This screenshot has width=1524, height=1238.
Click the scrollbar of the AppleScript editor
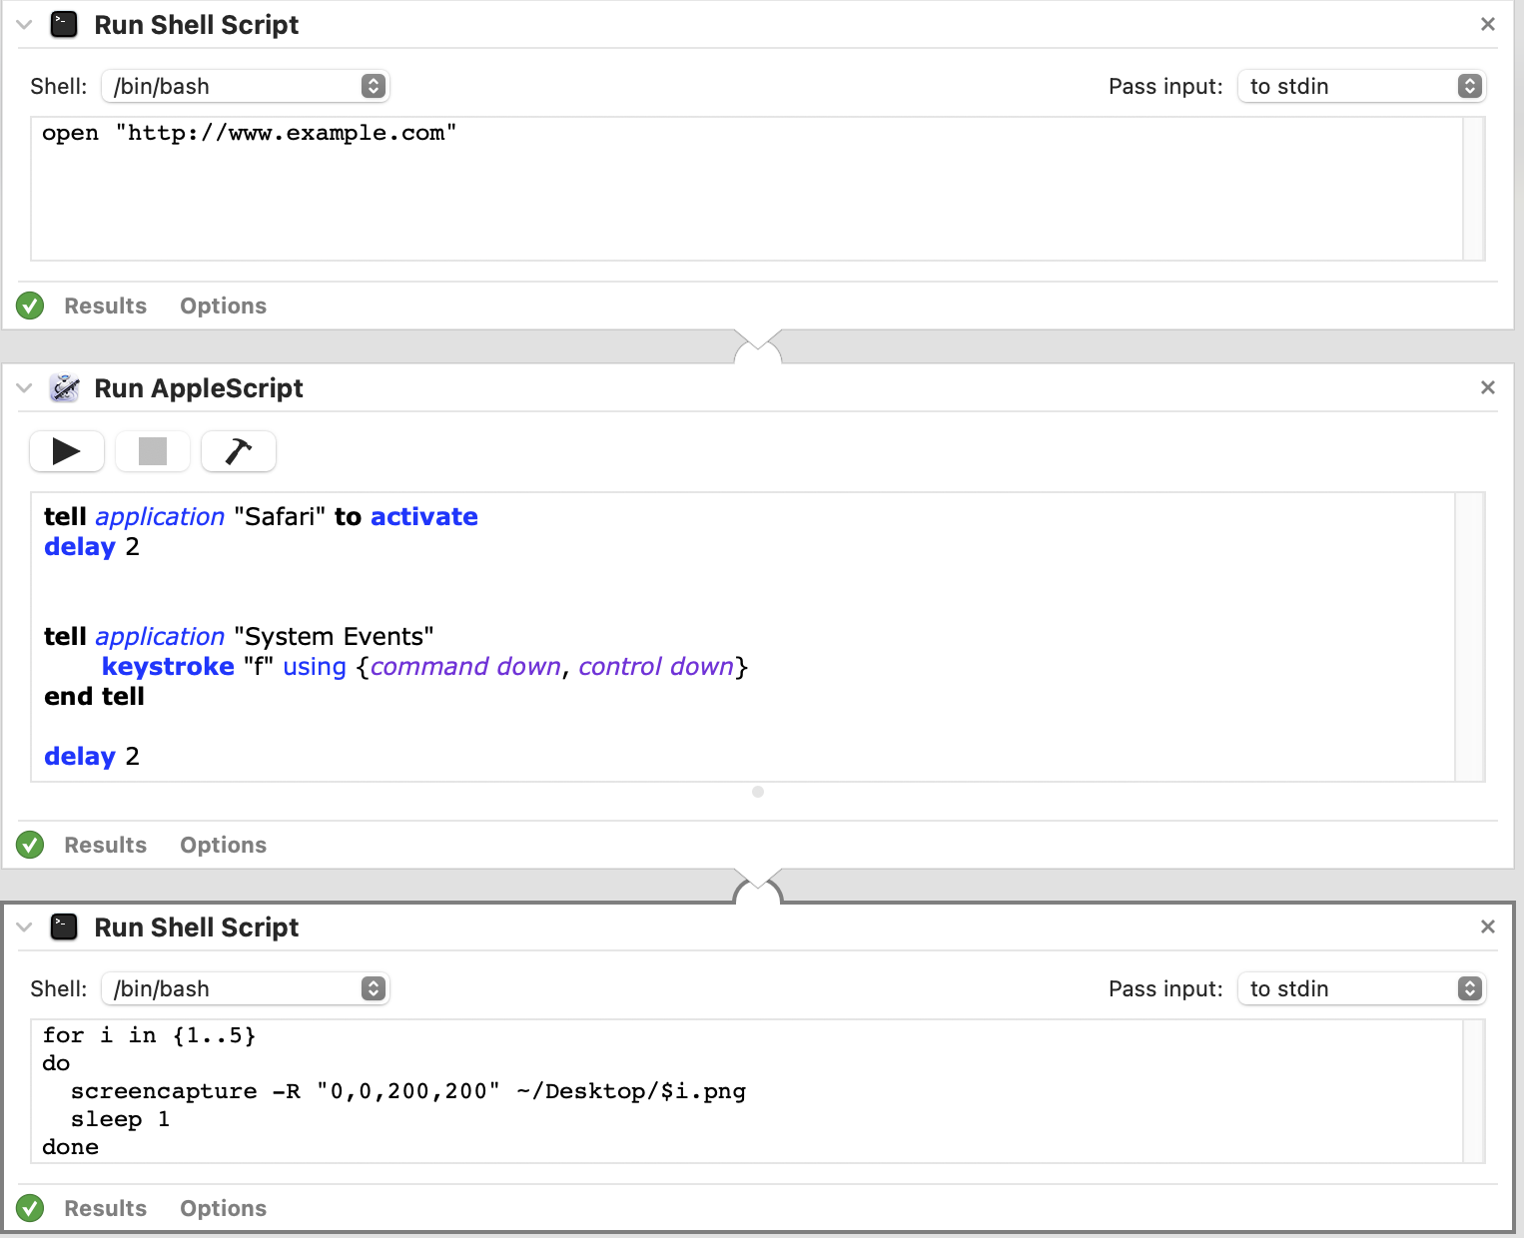pyautogui.click(x=1469, y=637)
